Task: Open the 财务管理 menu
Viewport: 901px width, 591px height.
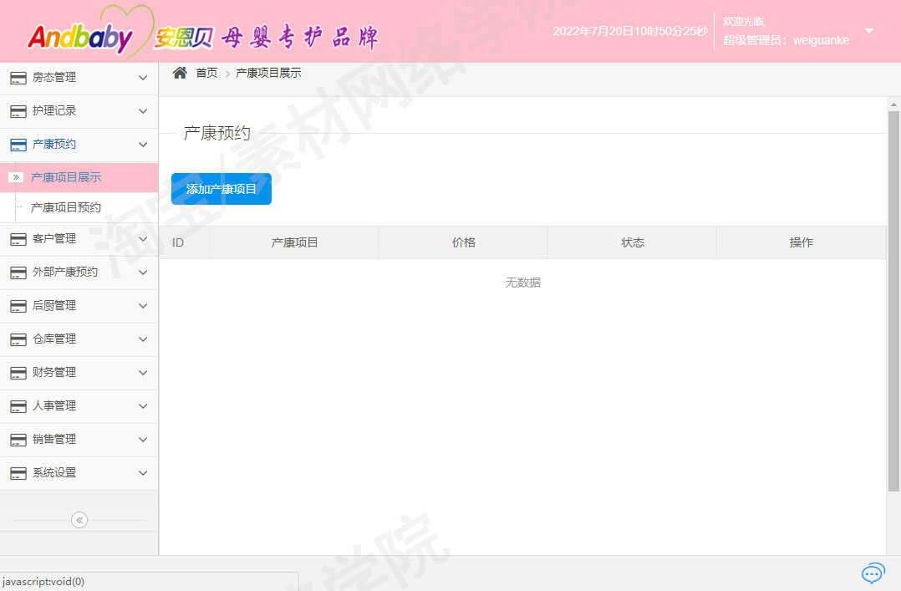Action: point(79,373)
